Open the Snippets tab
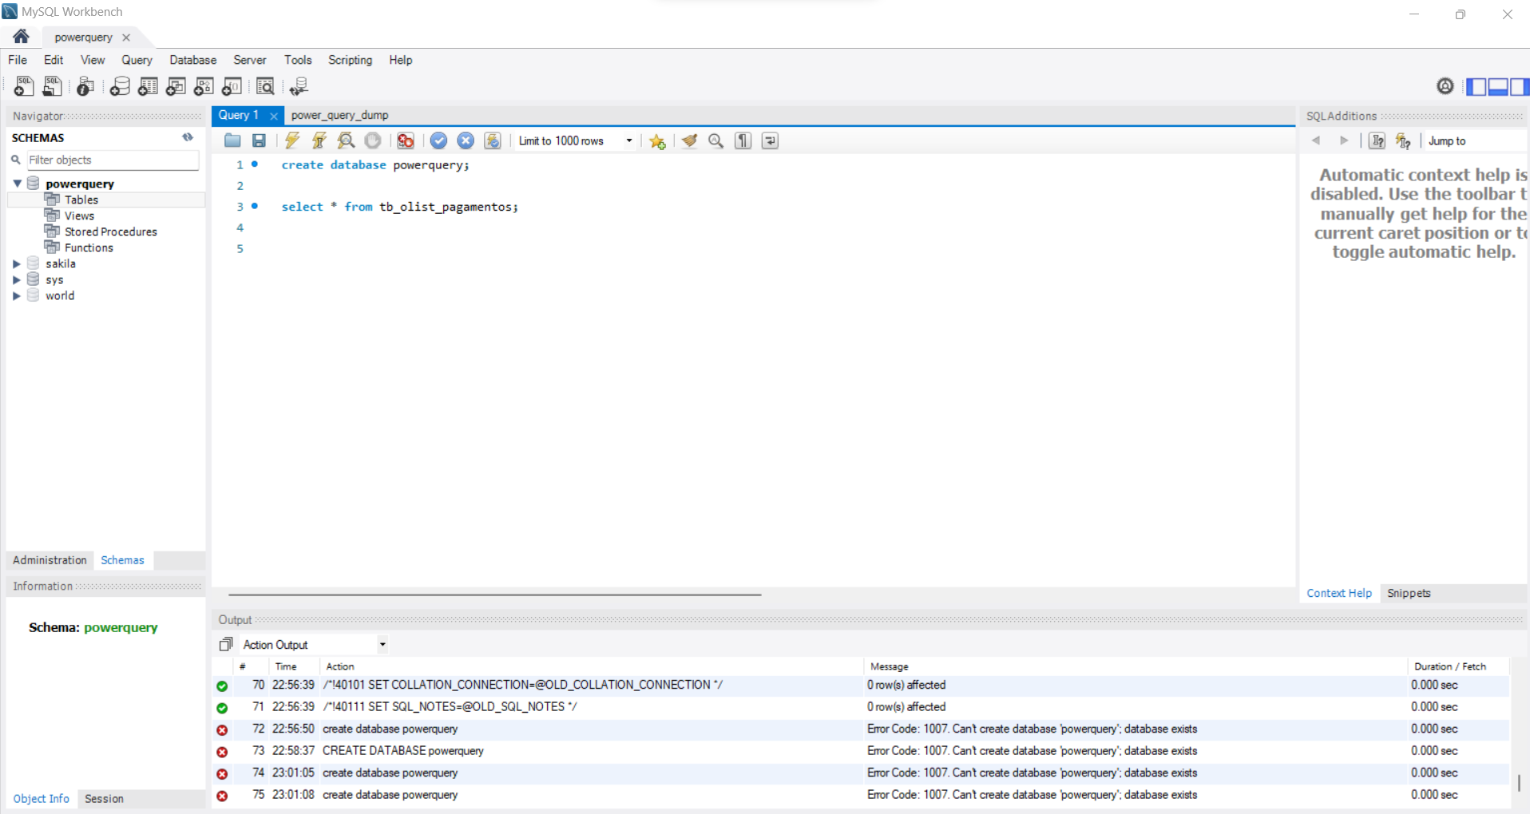The width and height of the screenshot is (1530, 814). click(1409, 593)
